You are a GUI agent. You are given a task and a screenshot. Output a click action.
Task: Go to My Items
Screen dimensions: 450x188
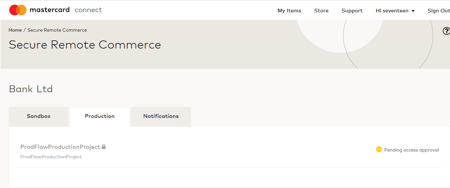[x=289, y=11]
